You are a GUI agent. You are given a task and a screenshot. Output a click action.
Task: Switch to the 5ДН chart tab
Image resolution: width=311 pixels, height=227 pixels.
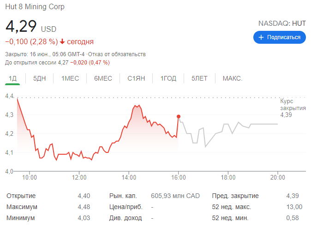[40, 78]
